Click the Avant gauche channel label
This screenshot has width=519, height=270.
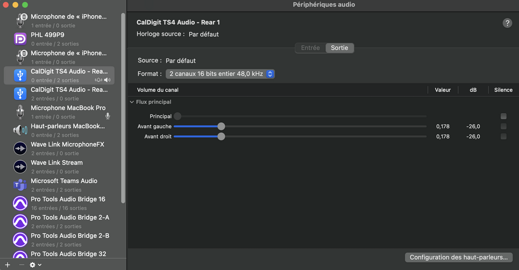point(154,127)
